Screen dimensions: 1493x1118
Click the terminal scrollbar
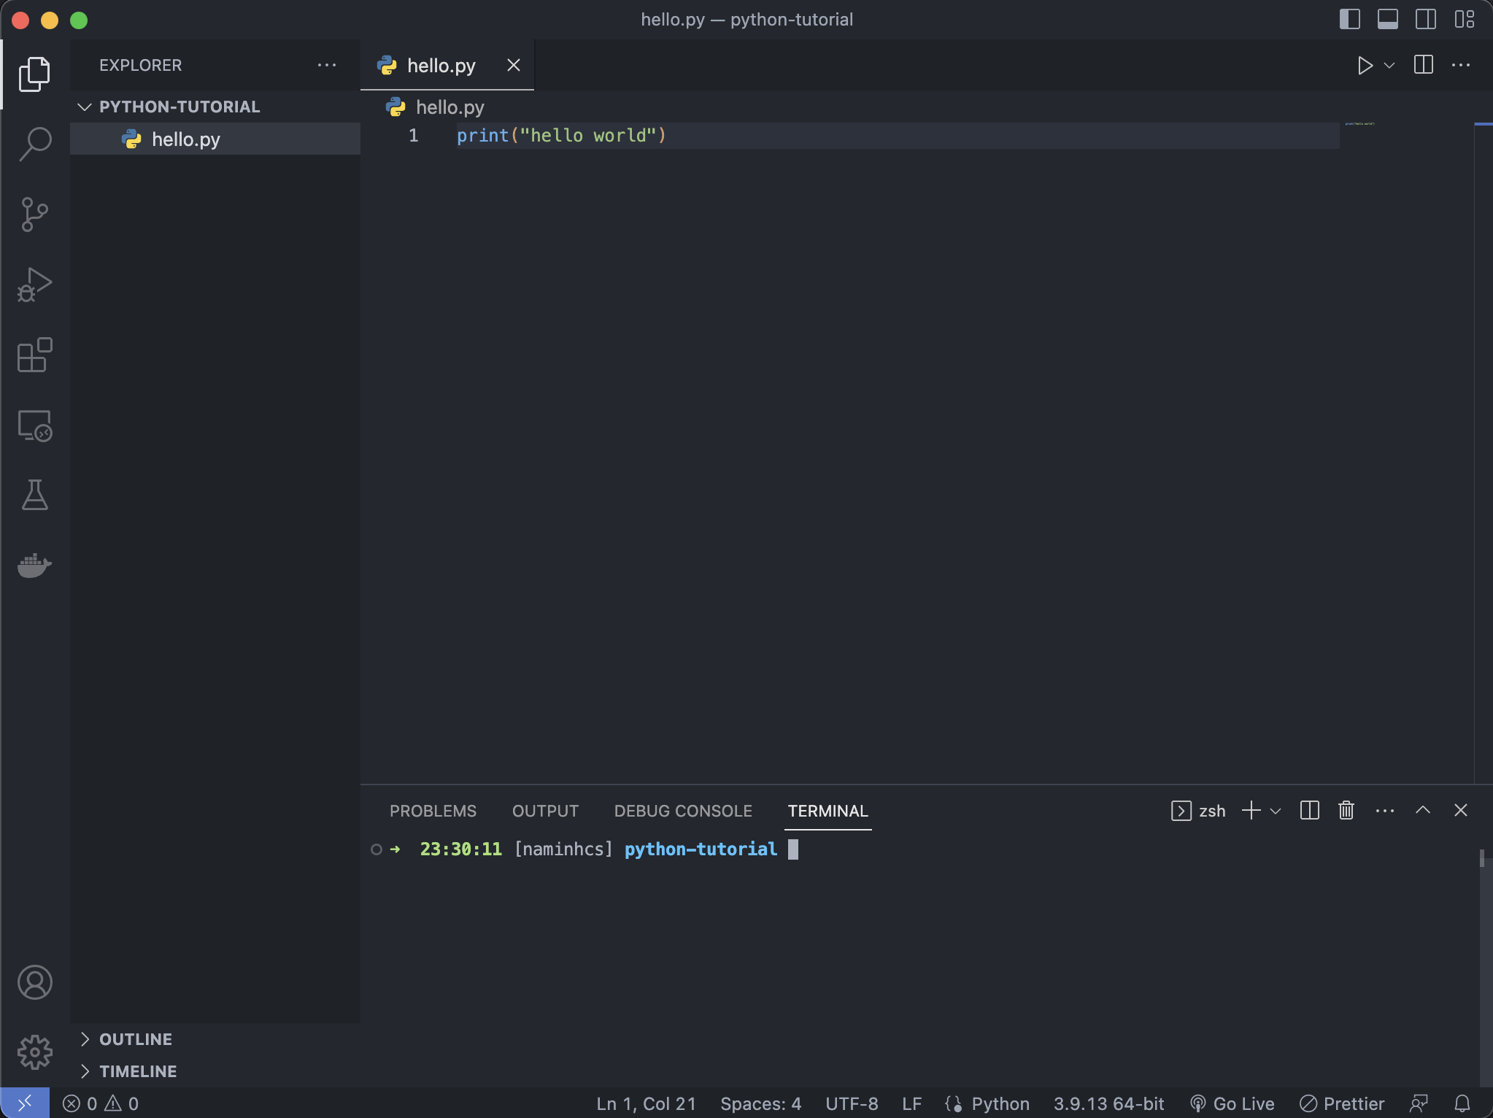1482,858
